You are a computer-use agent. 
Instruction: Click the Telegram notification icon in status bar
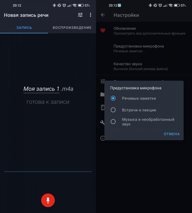[x=119, y=5]
